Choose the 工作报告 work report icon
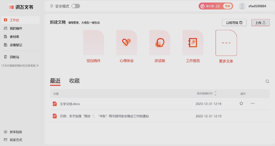The image size is (275, 146). point(193,43)
